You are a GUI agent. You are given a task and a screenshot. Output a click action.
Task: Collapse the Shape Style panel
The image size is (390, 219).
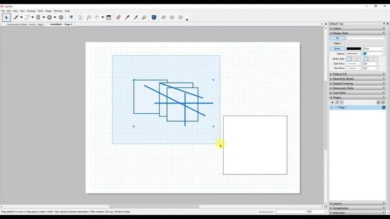357,33
